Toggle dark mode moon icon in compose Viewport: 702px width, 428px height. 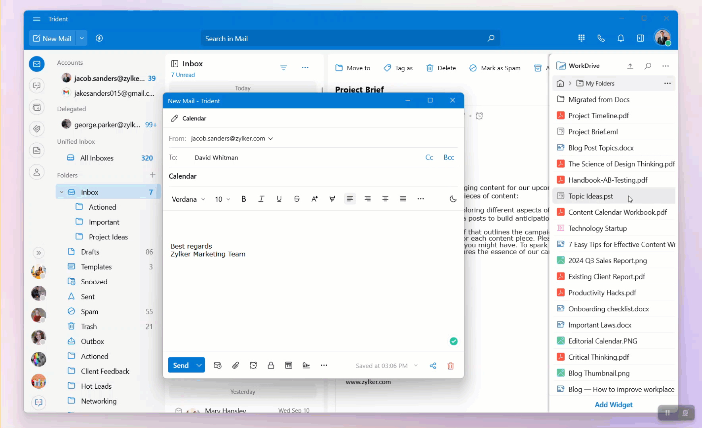tap(453, 199)
